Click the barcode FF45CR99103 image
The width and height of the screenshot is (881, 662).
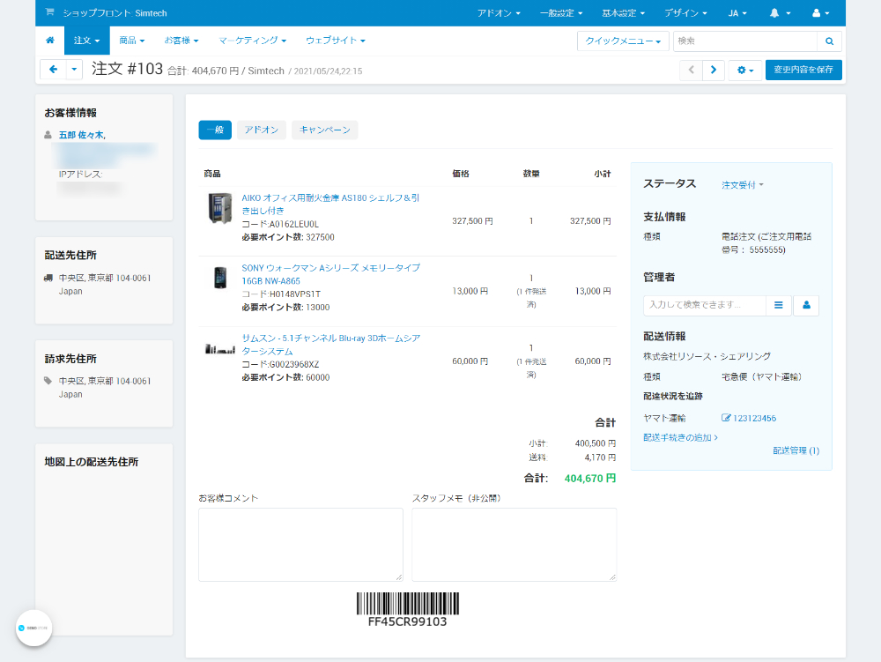(x=408, y=609)
